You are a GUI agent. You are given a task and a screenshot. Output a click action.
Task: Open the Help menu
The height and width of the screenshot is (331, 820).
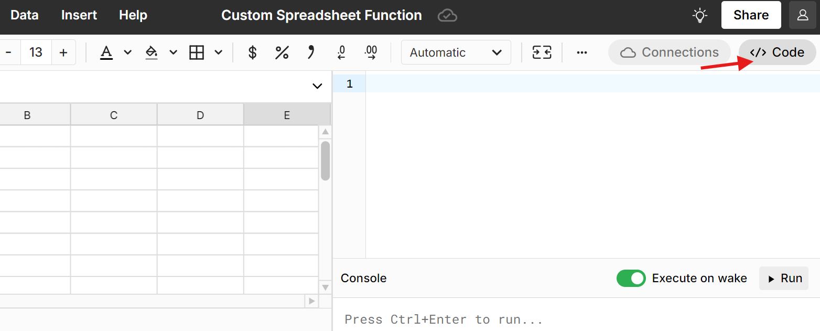[133, 15]
